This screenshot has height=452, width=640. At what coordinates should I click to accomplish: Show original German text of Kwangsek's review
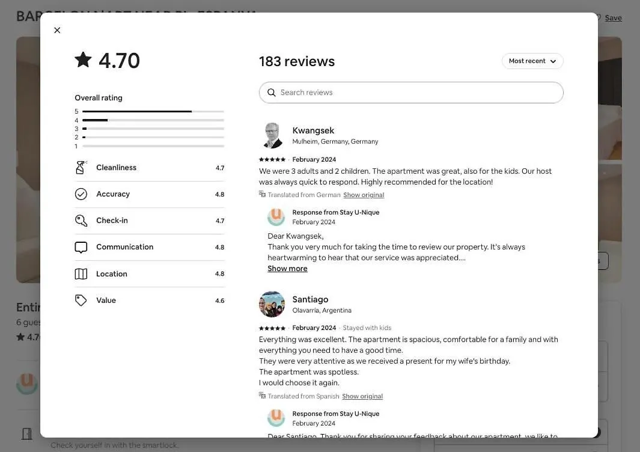coord(364,195)
